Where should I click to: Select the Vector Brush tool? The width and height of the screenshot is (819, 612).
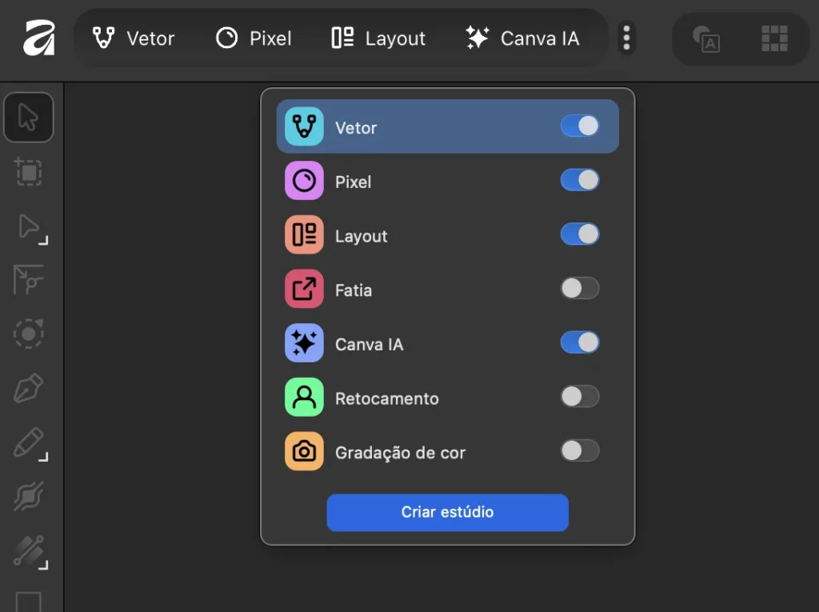[29, 498]
